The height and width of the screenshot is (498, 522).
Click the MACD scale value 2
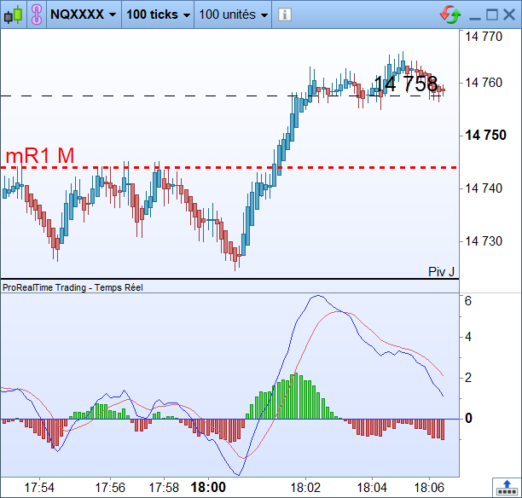468,378
